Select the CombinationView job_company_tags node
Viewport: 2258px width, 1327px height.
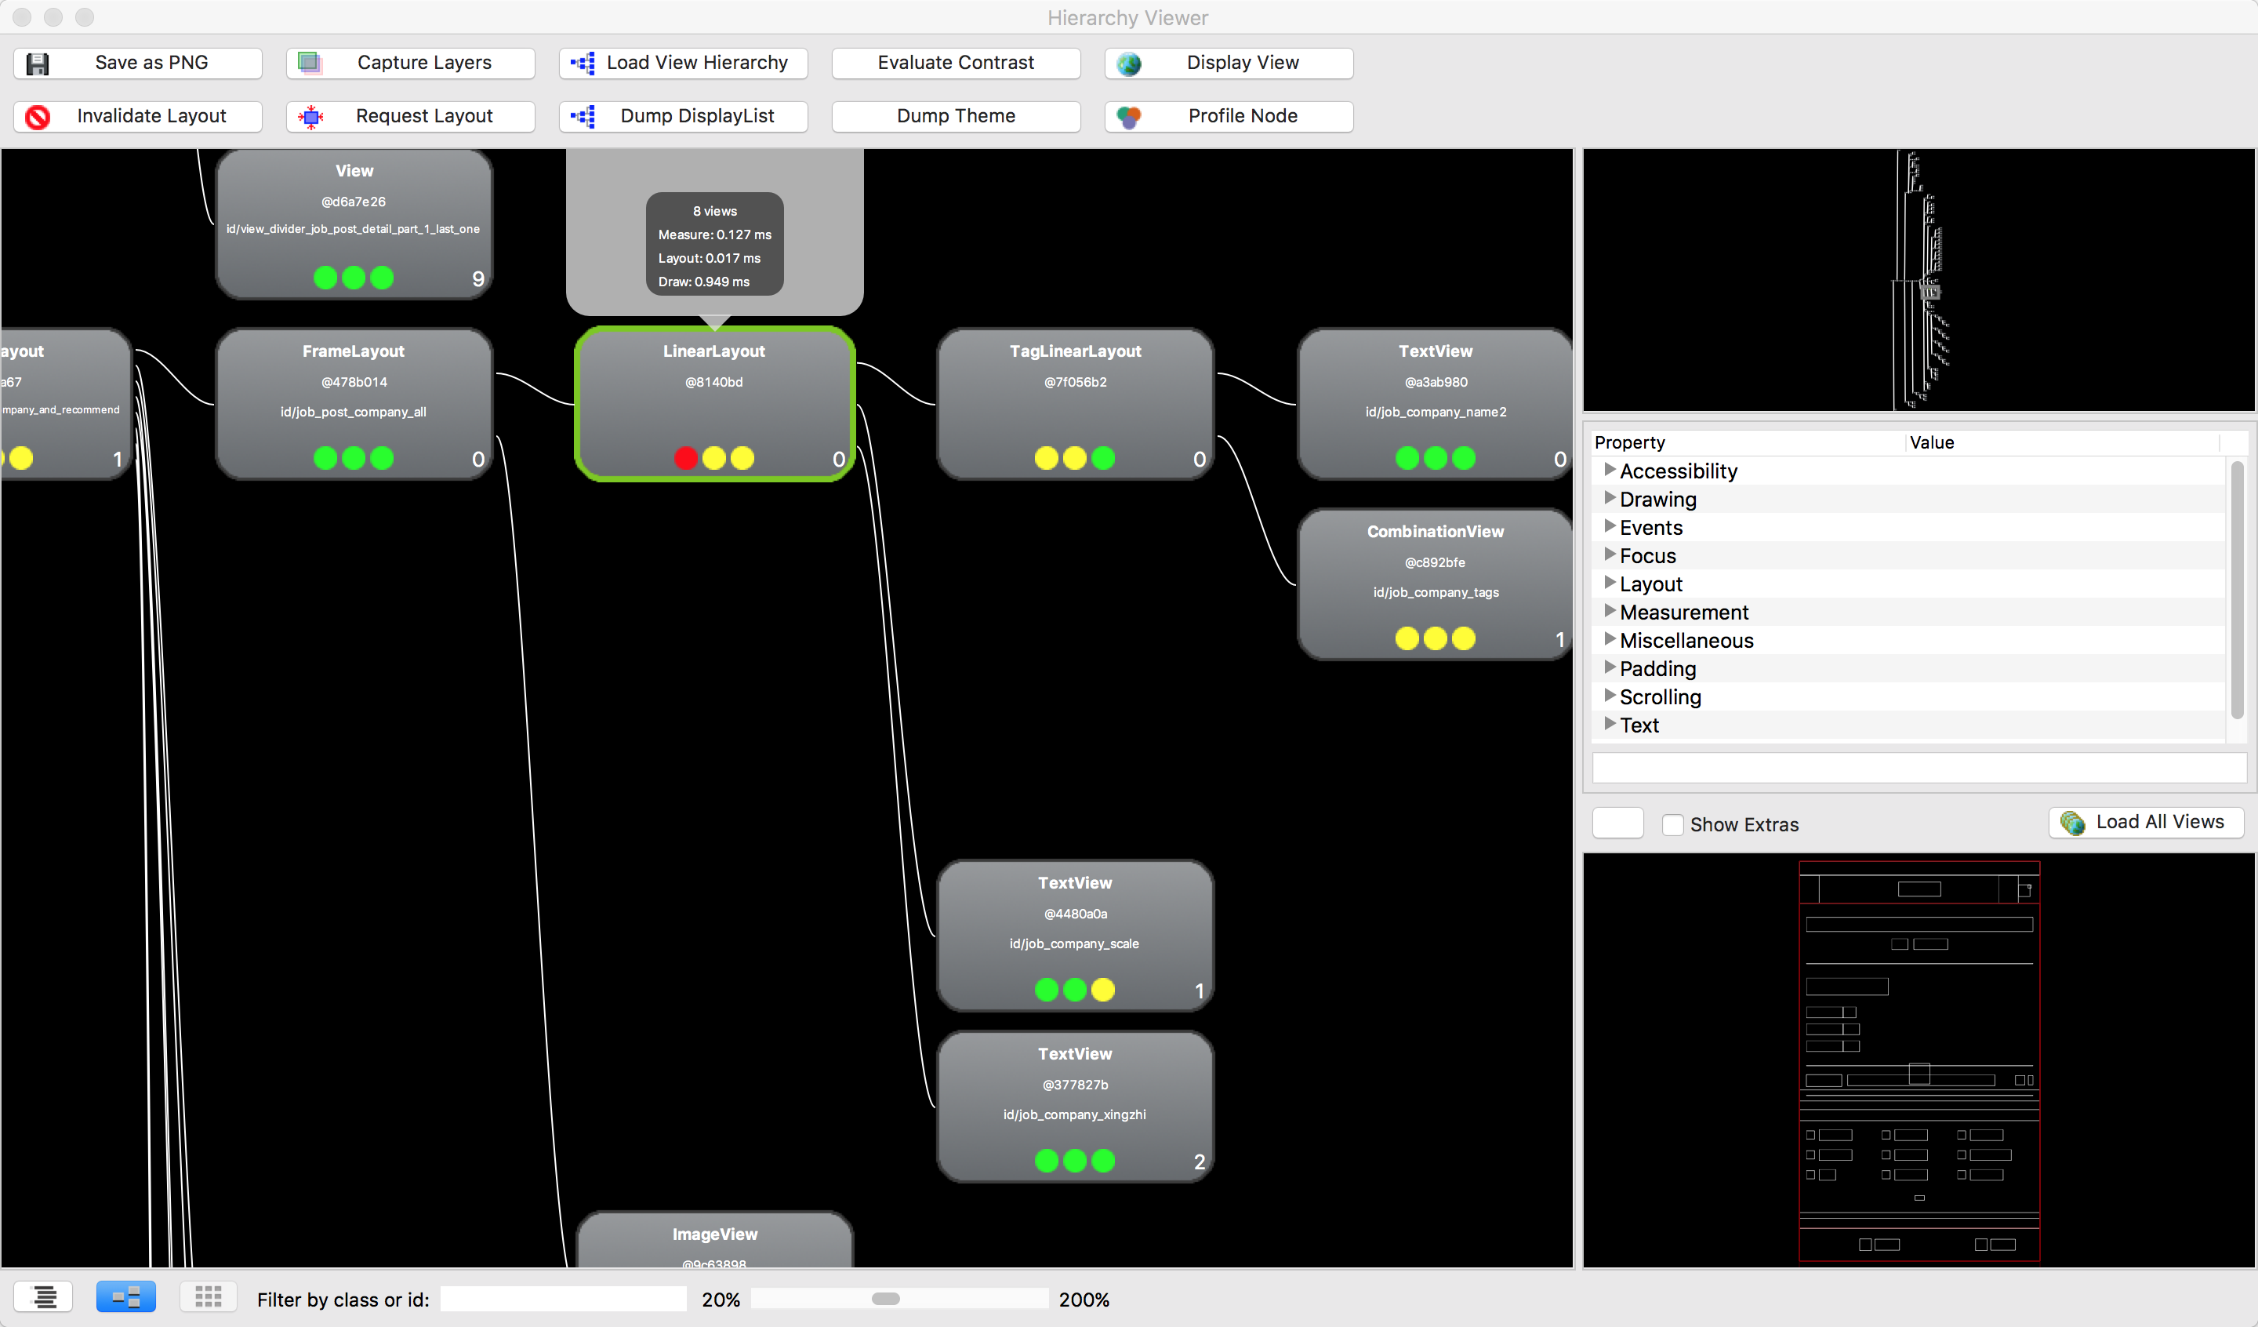point(1436,584)
